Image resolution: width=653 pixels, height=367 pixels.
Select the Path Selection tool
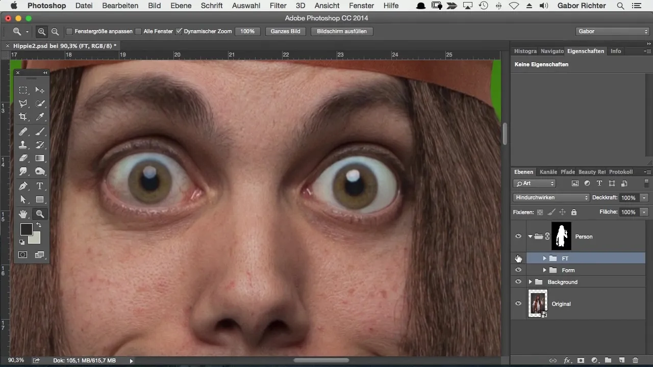tap(23, 200)
